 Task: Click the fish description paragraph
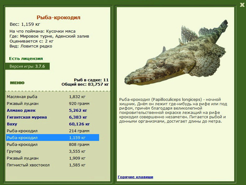[x=173, y=111]
